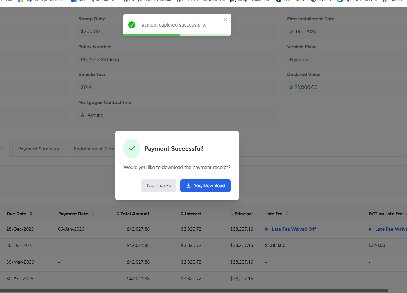
Task: Click the Payment Successful checkmark icon
Action: coord(132,149)
